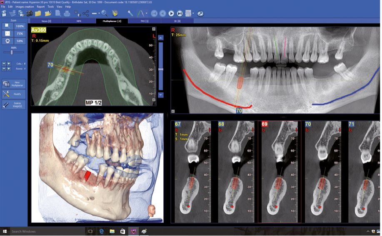Open File Explorer from the taskbar
The width and height of the screenshot is (382, 236).
112,231
